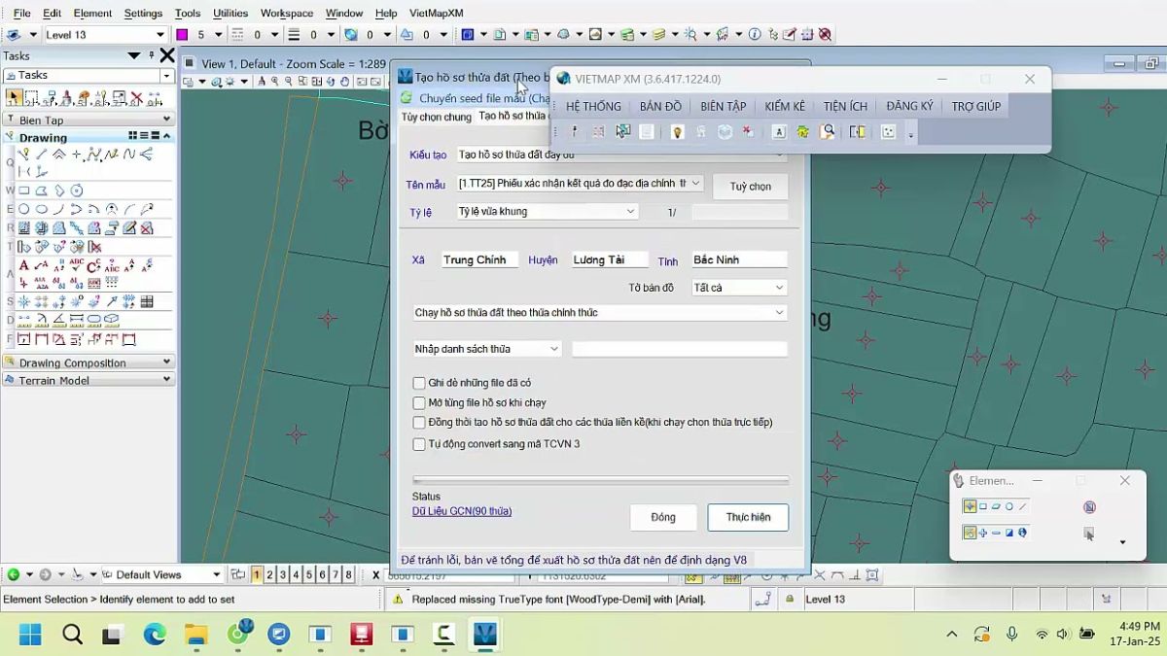The image size is (1167, 656).
Task: Open the 'BẢN ĐỒ' menu in VietMap
Action: coord(660,106)
